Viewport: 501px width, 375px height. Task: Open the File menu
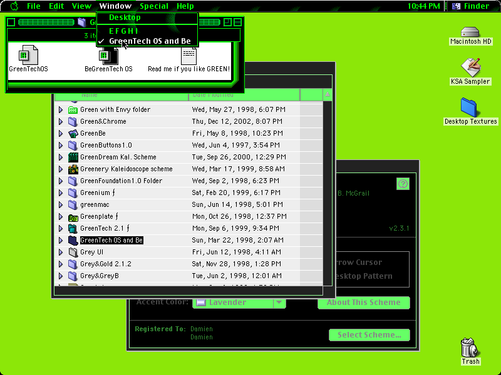point(34,6)
